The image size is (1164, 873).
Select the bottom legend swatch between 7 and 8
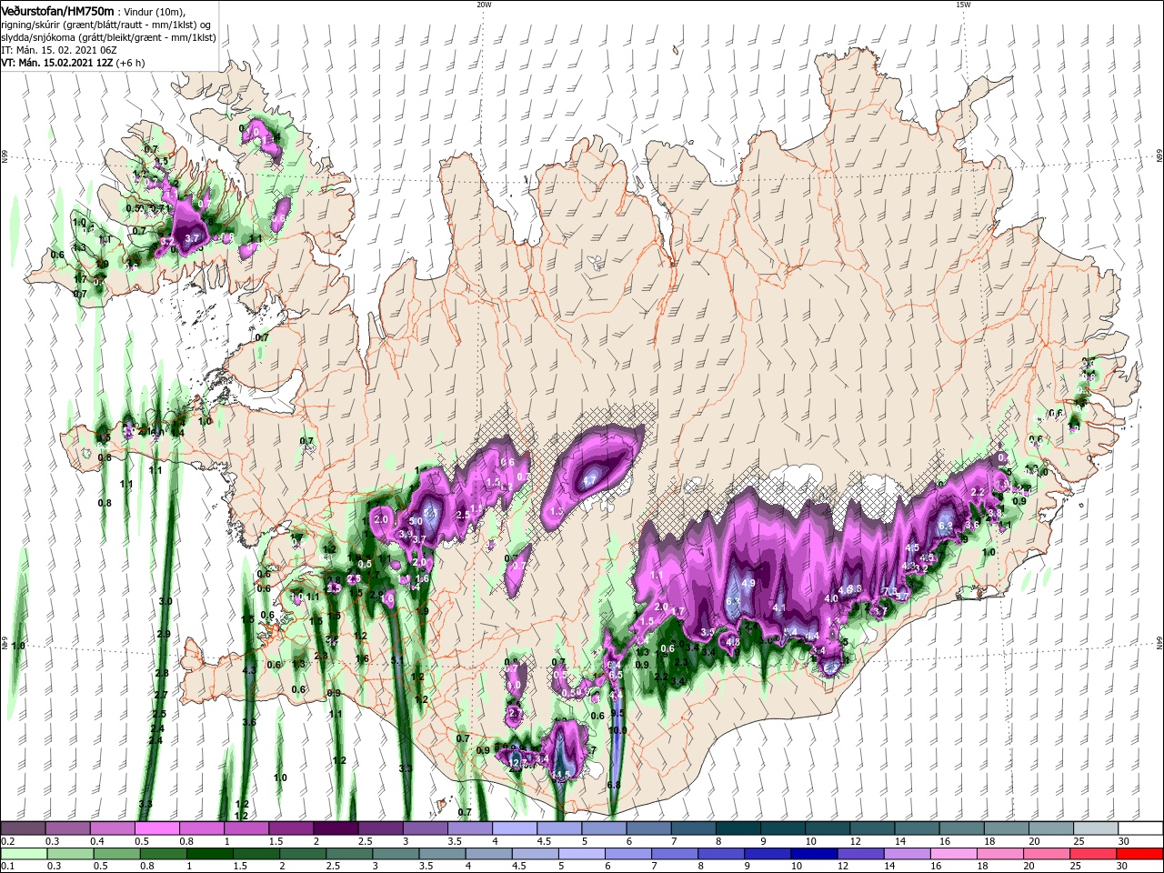point(675,854)
